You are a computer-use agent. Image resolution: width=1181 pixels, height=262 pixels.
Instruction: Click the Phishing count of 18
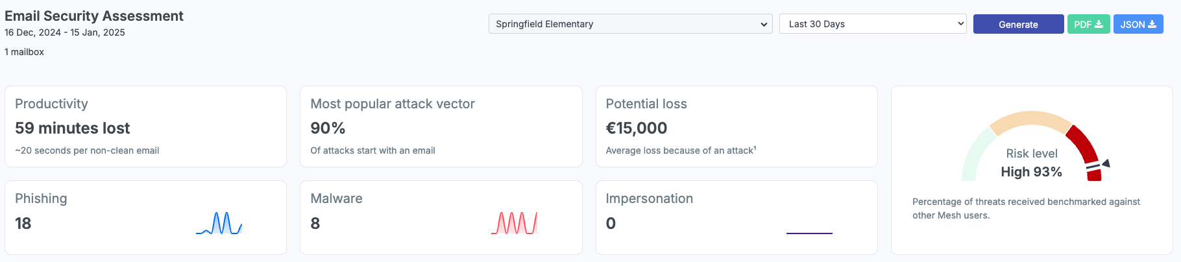pyautogui.click(x=23, y=224)
